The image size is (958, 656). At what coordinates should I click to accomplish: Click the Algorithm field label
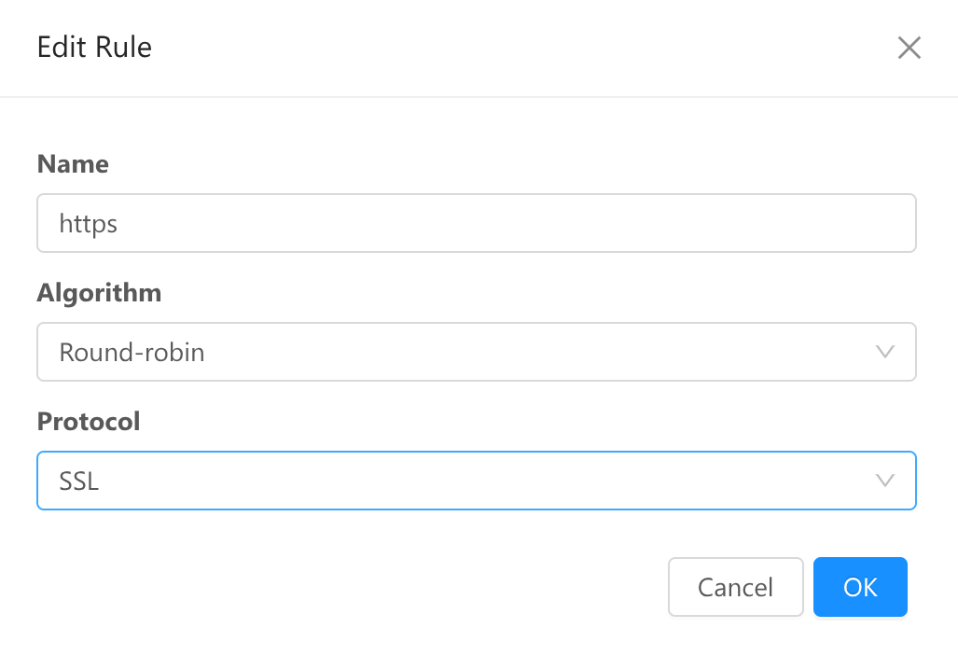pos(99,293)
